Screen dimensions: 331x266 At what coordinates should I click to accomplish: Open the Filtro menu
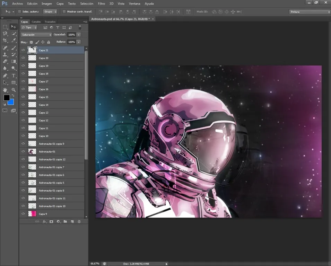pos(101,3)
